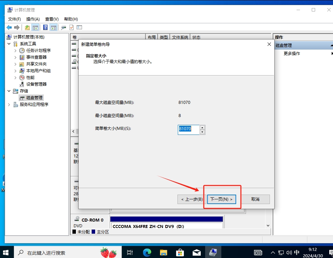Open the Help (帮助) menu

coord(71,19)
